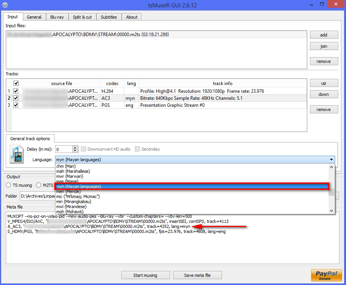The height and width of the screenshot is (285, 346).
Task: Click the eng lang cell of PGS track
Action: 131,105
